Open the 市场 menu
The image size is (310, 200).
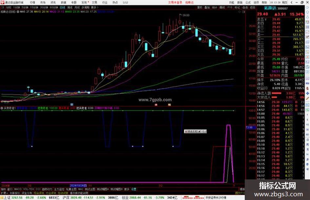click(43, 2)
